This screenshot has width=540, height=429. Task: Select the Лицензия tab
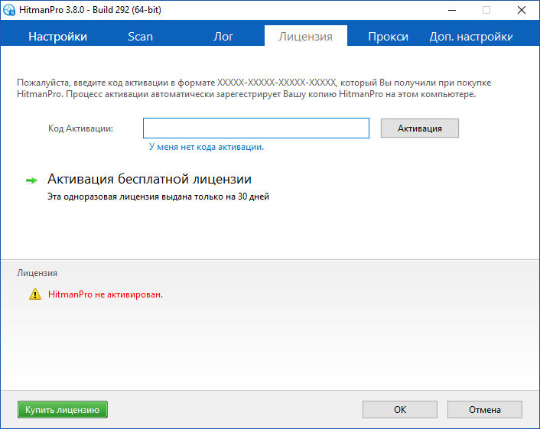click(305, 36)
